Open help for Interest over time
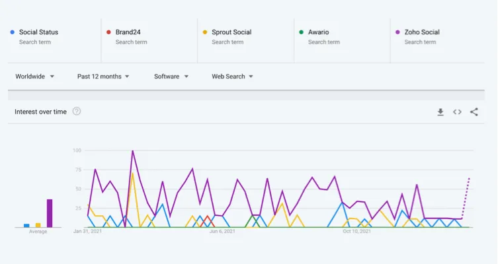The height and width of the screenshot is (264, 498). tap(77, 112)
